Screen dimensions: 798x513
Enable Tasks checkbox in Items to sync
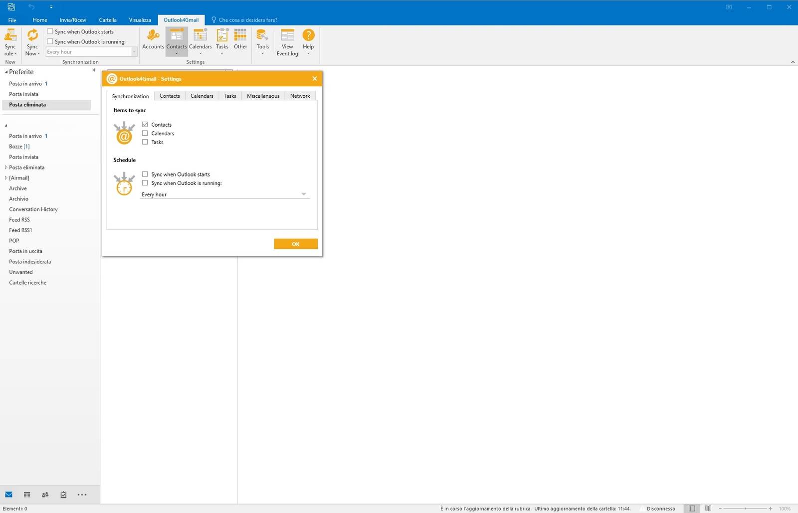click(x=145, y=142)
